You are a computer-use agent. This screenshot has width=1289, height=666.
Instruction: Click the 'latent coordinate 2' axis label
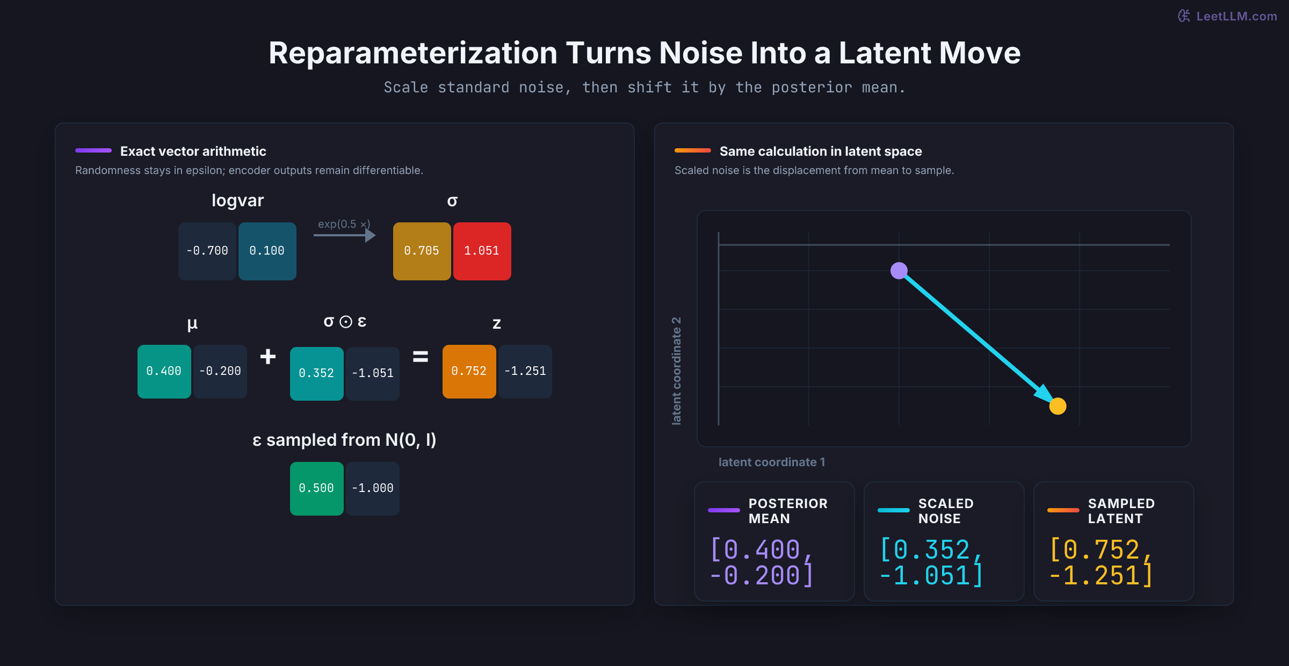tap(677, 371)
